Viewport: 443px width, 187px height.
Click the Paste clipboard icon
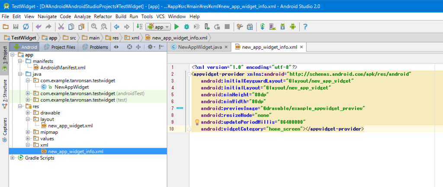(x=81, y=27)
